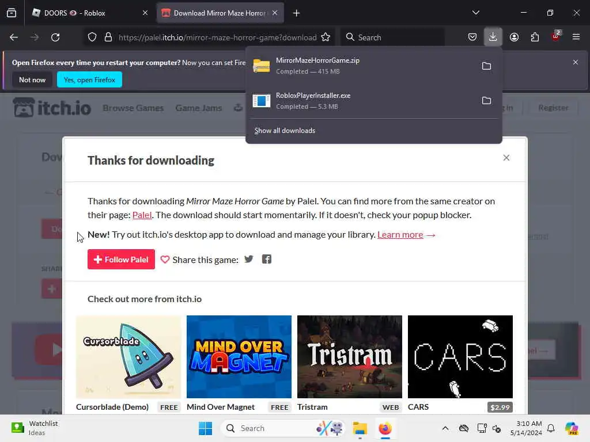Open the Mind Over Magnet thumbnail
Screen dimensions: 590x442
pos(239,357)
